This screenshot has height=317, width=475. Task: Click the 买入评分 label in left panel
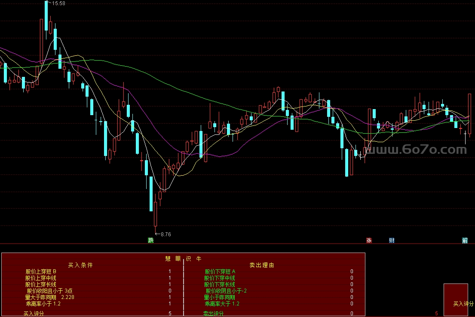pos(34,314)
